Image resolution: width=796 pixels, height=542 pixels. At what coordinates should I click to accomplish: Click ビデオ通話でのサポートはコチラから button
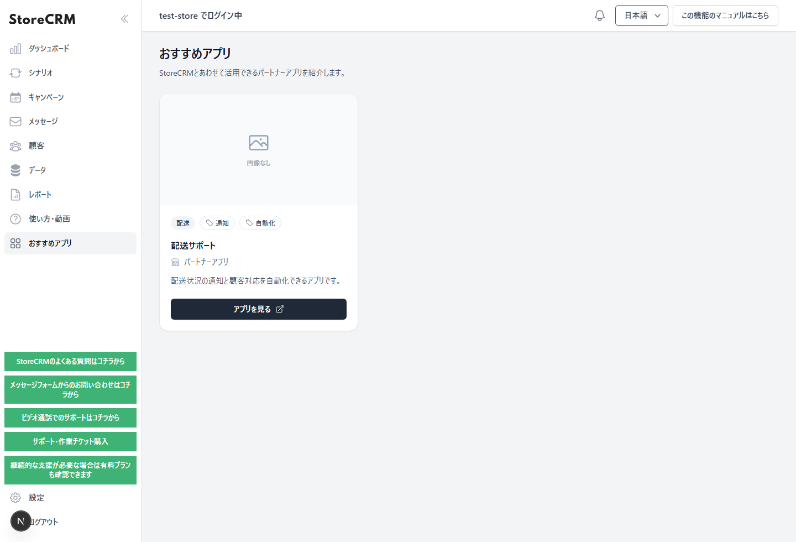[x=70, y=418]
